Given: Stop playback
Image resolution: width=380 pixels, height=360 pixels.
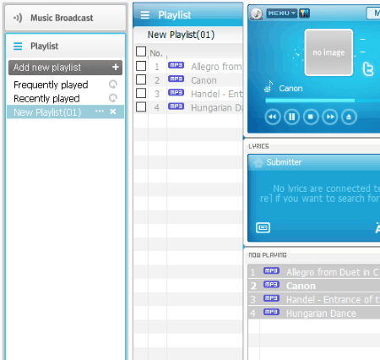Looking at the screenshot, I should (311, 117).
